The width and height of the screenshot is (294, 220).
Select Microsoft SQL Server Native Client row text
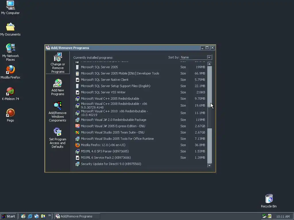pos(105,80)
